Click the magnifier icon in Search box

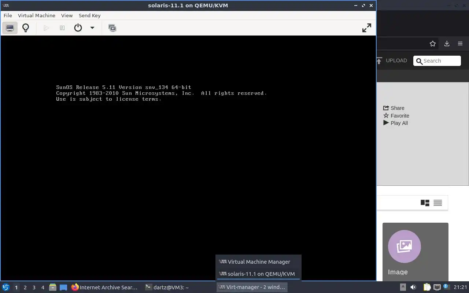419,61
